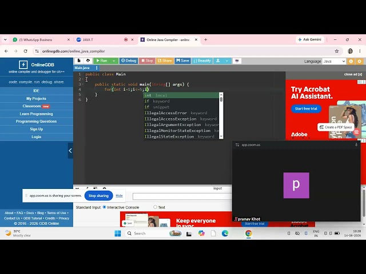
Task: Run the Java program
Action: 102,61
